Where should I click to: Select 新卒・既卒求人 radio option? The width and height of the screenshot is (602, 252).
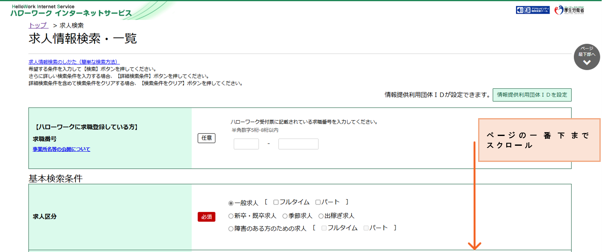[231, 216]
